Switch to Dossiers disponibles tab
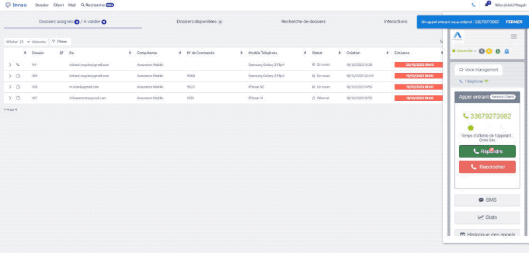The image size is (529, 253). click(x=199, y=22)
